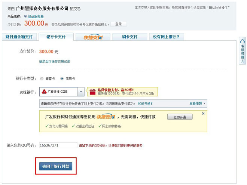247x185 pixels.
Task: Click the 广发银行 red logo icon
Action: tap(44, 92)
